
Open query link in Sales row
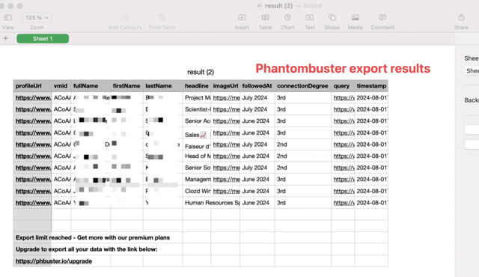point(344,133)
